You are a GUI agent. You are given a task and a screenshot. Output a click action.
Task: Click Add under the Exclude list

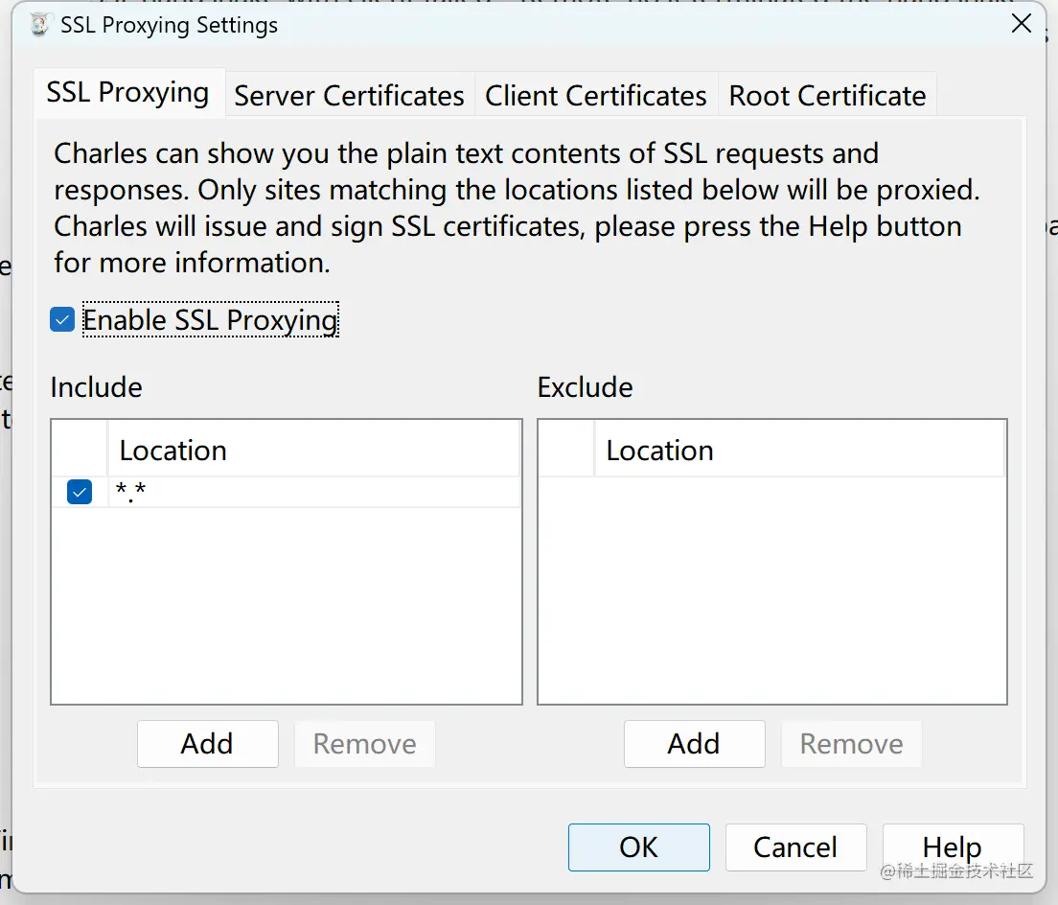[x=694, y=744]
